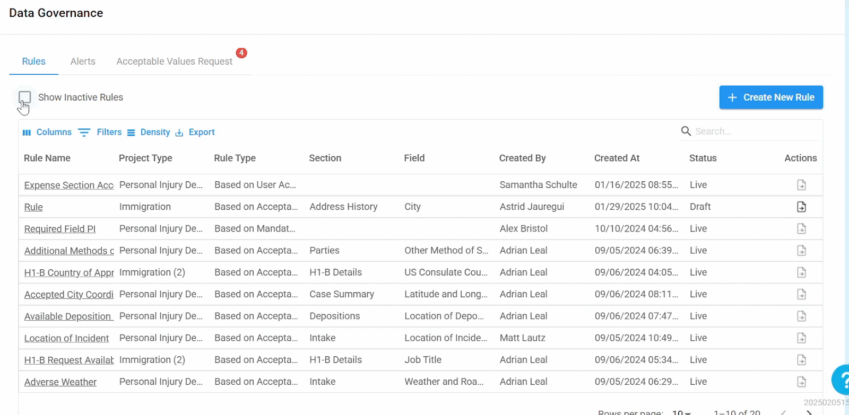Click City field cell
The height and width of the screenshot is (415, 849).
pyautogui.click(x=413, y=207)
